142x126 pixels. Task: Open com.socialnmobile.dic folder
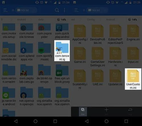pyautogui.click(x=9, y=51)
